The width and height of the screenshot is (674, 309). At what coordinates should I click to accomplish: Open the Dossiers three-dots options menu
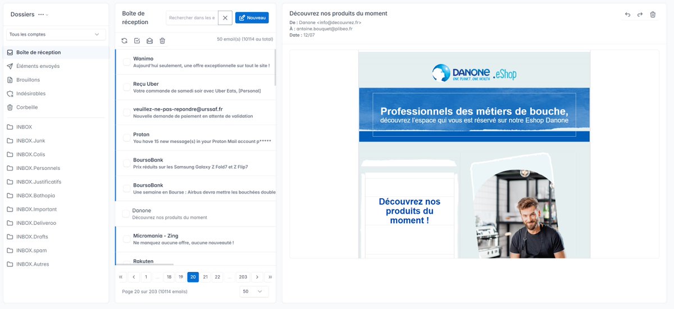tap(41, 15)
